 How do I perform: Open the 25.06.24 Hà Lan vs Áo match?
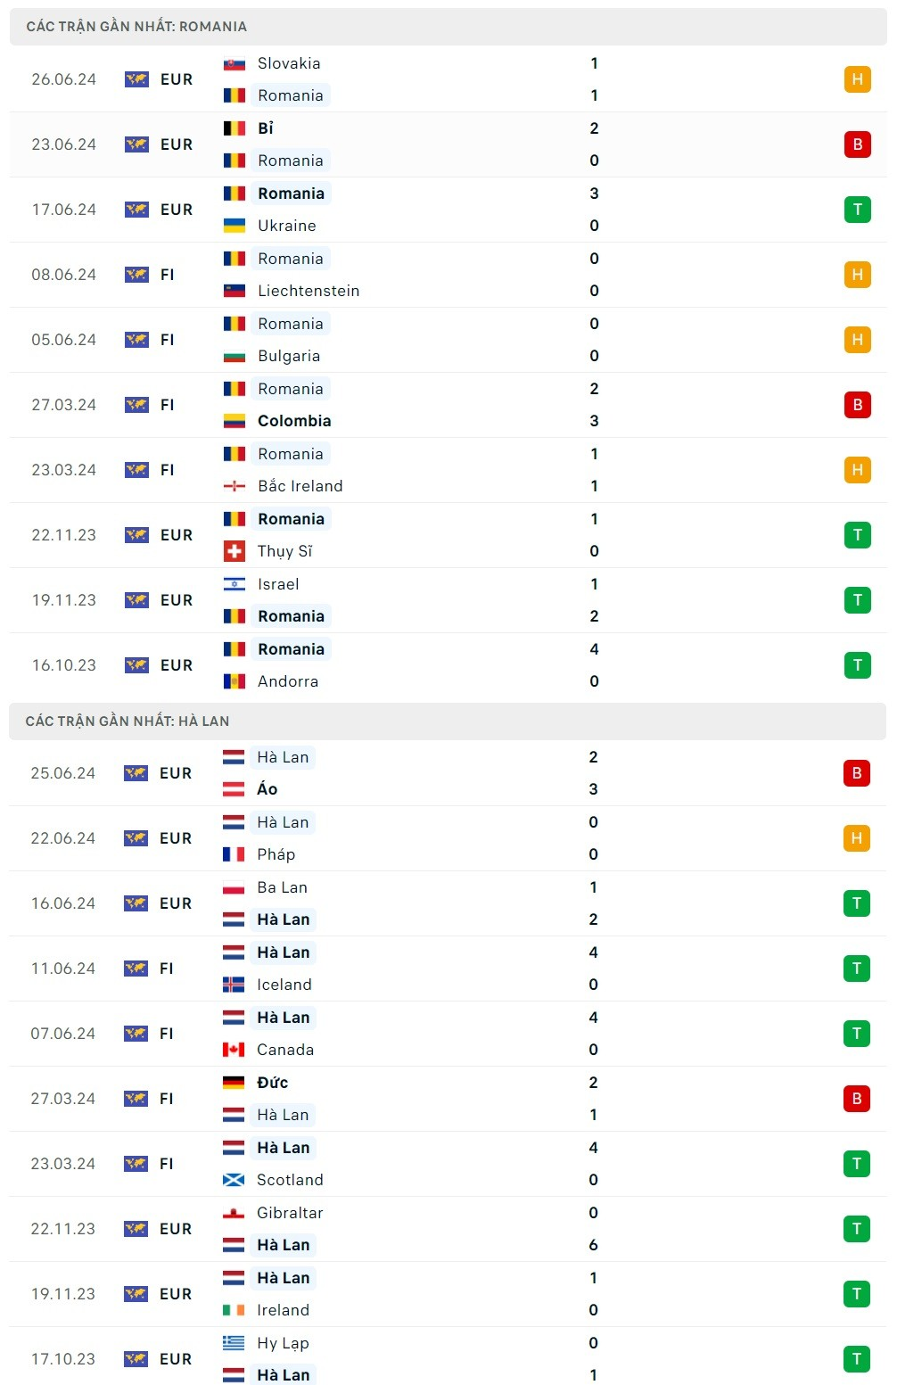pos(446,773)
